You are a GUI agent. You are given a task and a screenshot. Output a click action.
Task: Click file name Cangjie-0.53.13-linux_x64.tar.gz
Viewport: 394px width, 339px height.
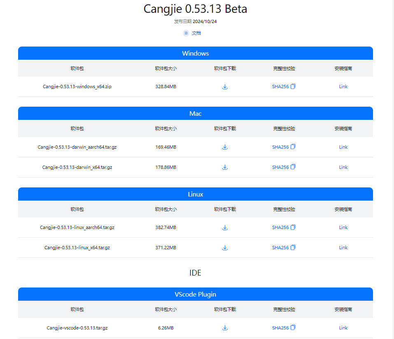[x=77, y=248]
